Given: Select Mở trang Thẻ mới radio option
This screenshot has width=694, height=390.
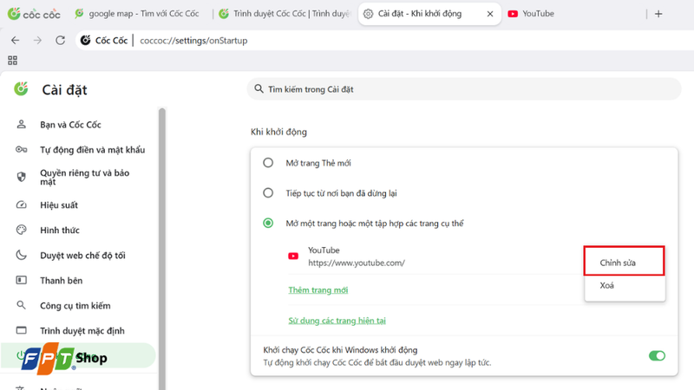Looking at the screenshot, I should click(x=268, y=163).
